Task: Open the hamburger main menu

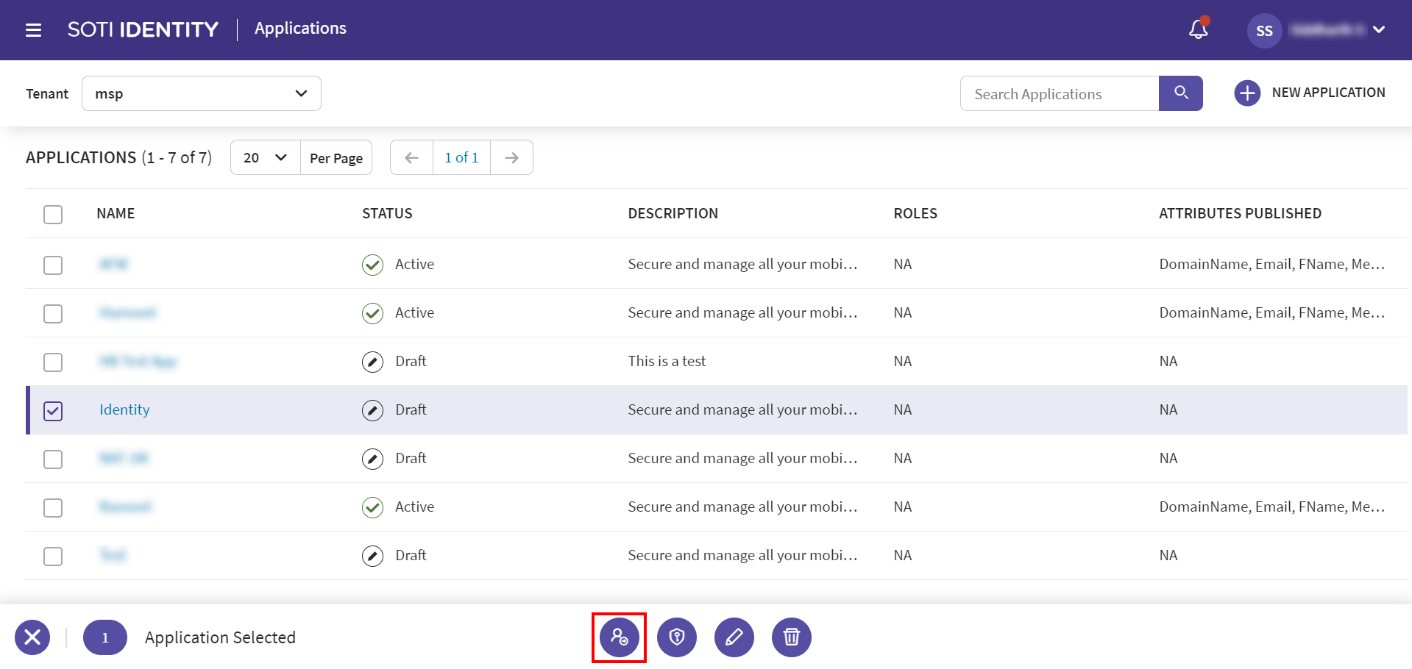Action: 33,30
